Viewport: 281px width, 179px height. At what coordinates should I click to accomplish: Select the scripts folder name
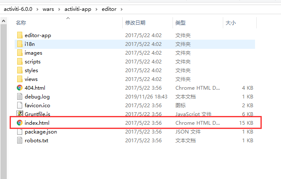(33, 62)
